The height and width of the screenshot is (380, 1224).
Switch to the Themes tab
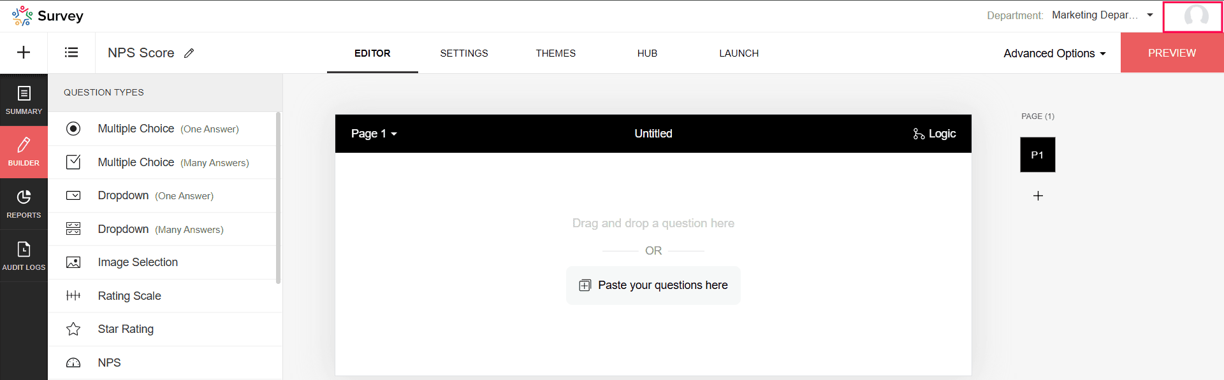556,53
